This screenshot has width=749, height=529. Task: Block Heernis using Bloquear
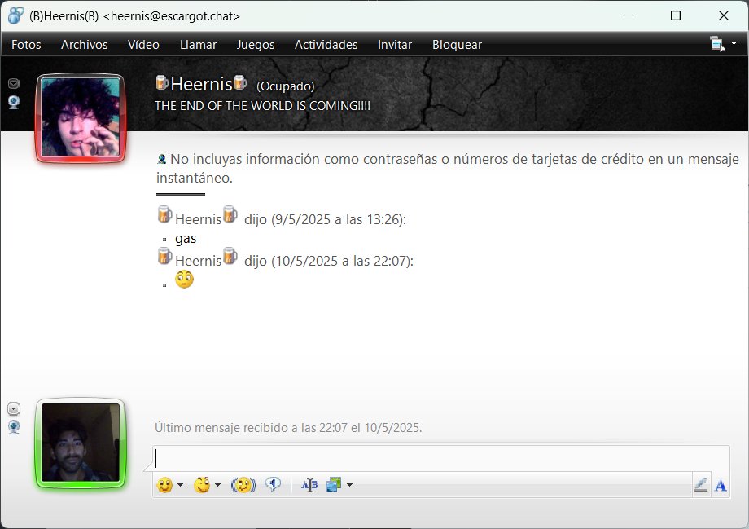pyautogui.click(x=457, y=45)
